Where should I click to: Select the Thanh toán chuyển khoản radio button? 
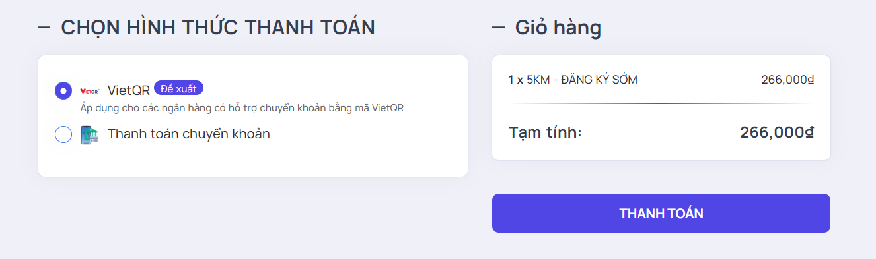pos(63,134)
